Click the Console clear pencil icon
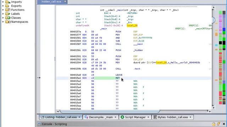This screenshot has width=227, height=127. click(218, 124)
